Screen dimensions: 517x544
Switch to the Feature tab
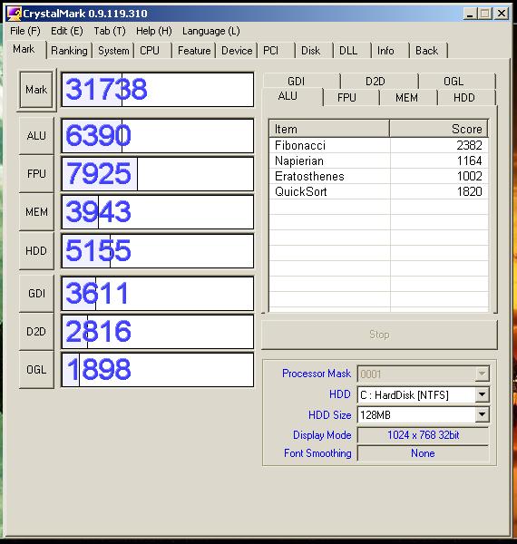click(x=194, y=51)
